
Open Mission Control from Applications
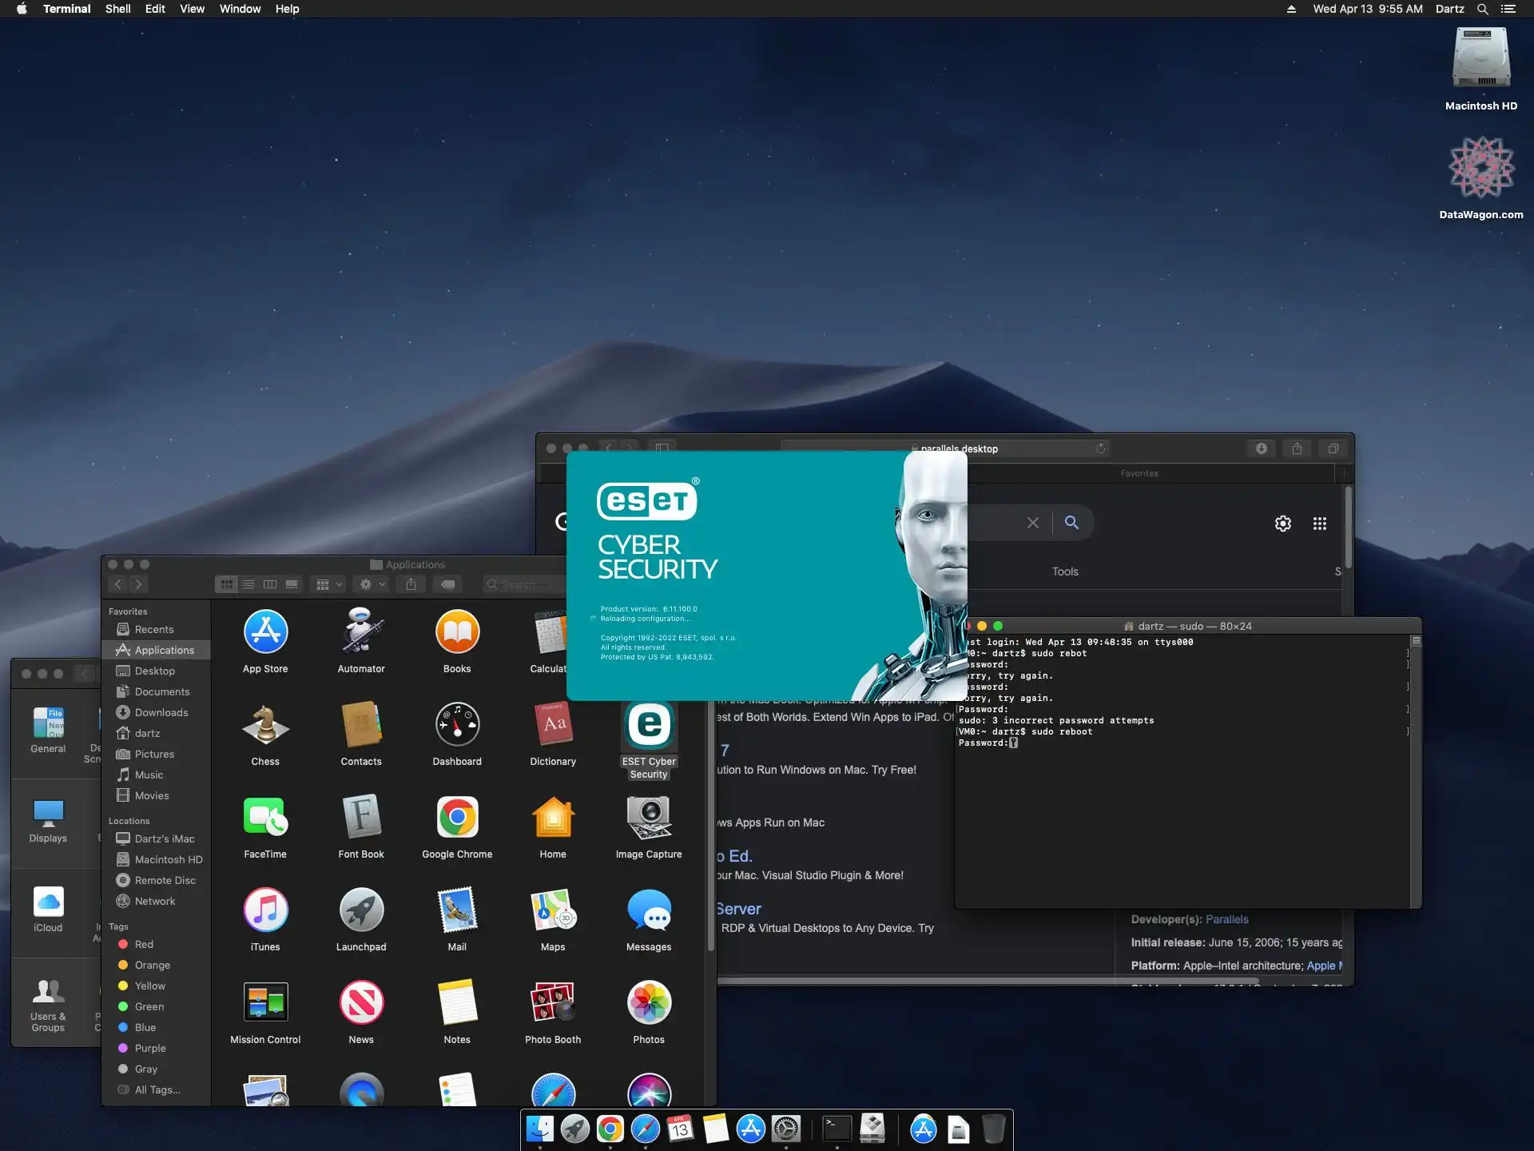(x=265, y=1002)
